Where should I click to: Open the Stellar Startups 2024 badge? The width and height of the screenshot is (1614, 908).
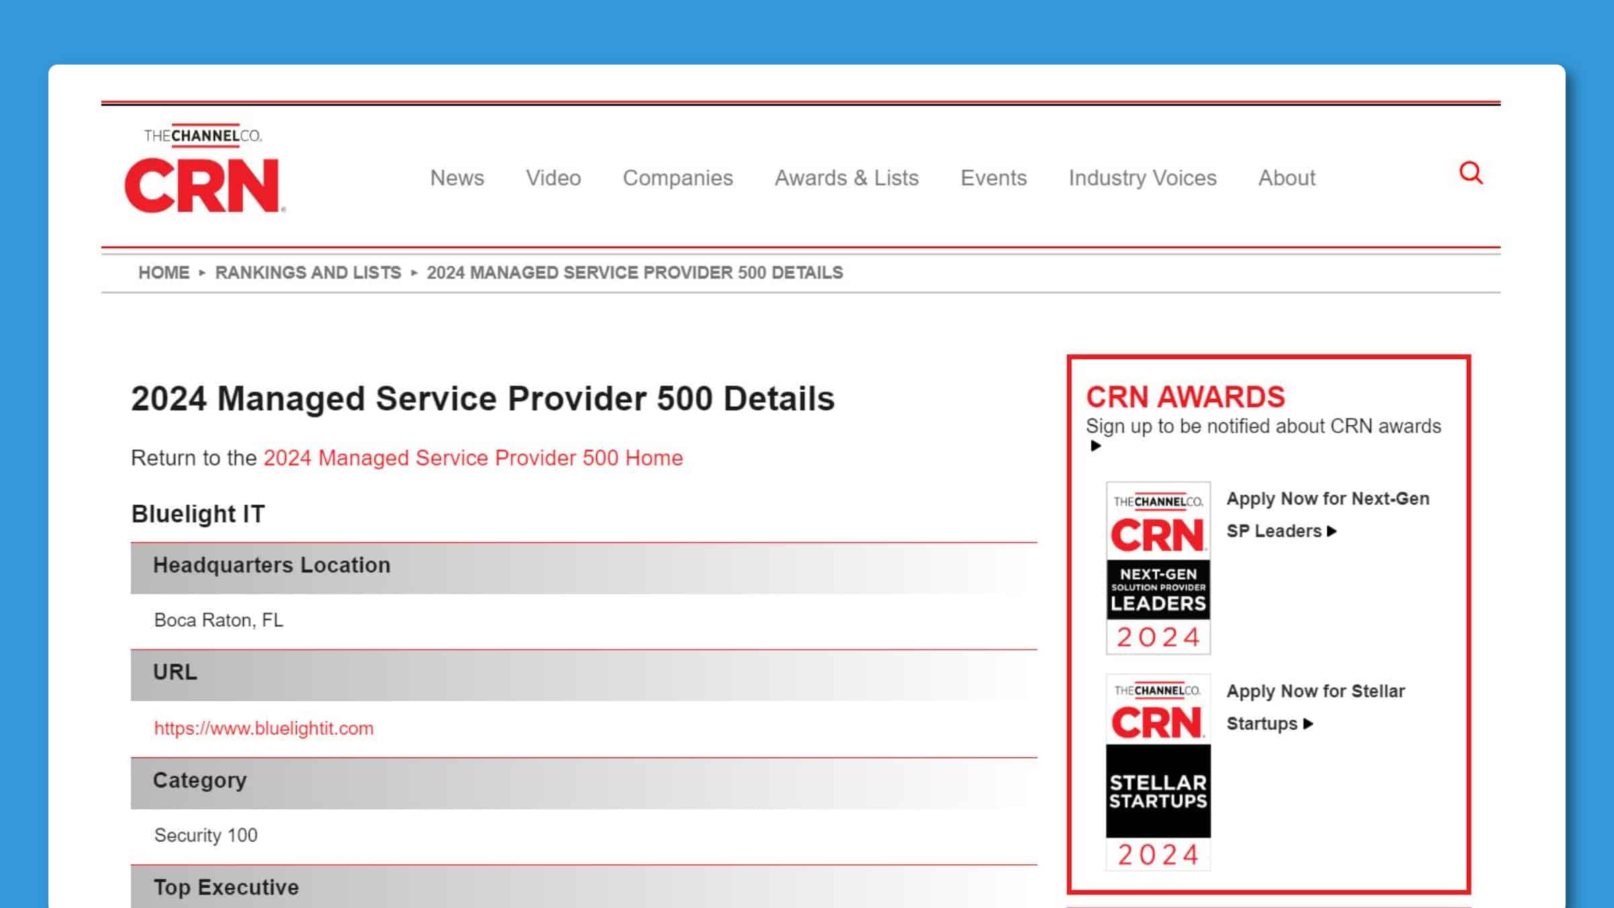pos(1157,772)
